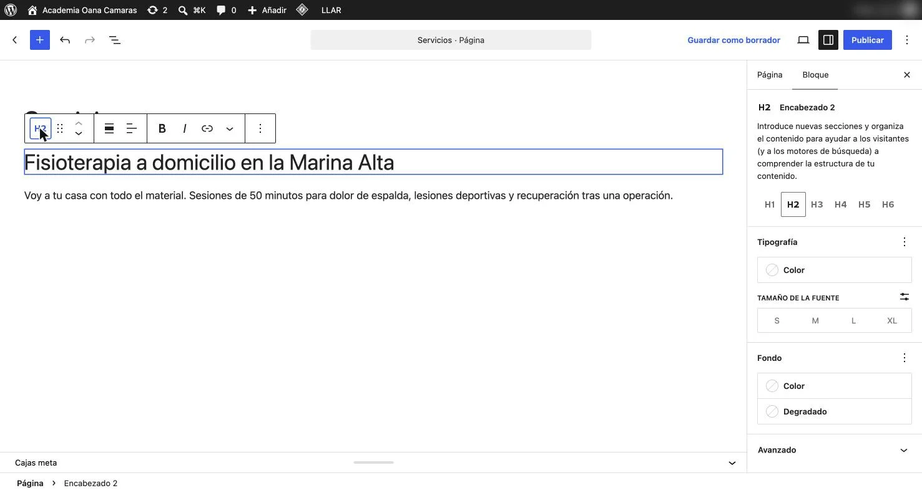The height and width of the screenshot is (493, 922).
Task: Select font size M
Action: click(815, 320)
